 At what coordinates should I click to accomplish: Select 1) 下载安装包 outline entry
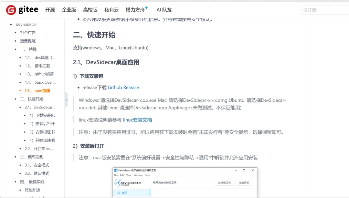(42, 115)
